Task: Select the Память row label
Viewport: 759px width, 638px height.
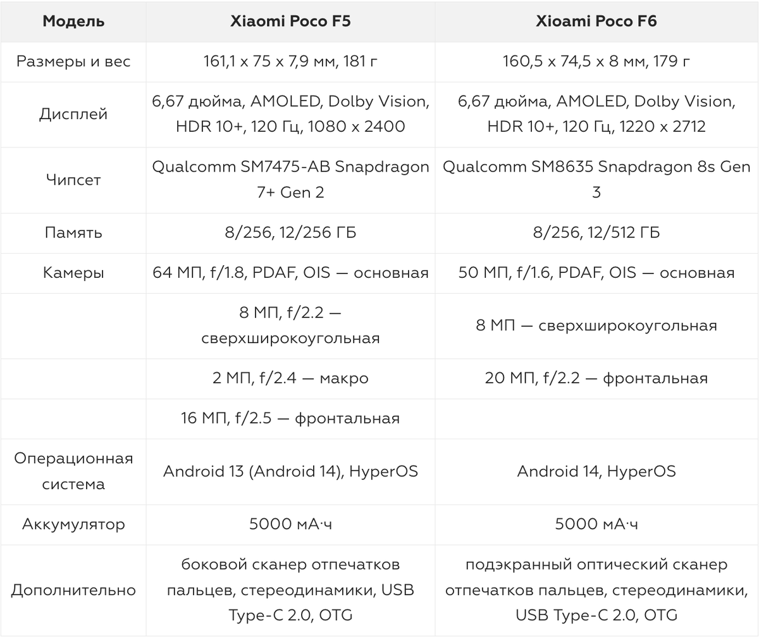Action: 73,232
